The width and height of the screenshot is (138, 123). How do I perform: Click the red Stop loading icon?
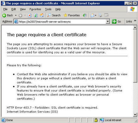(30, 15)
